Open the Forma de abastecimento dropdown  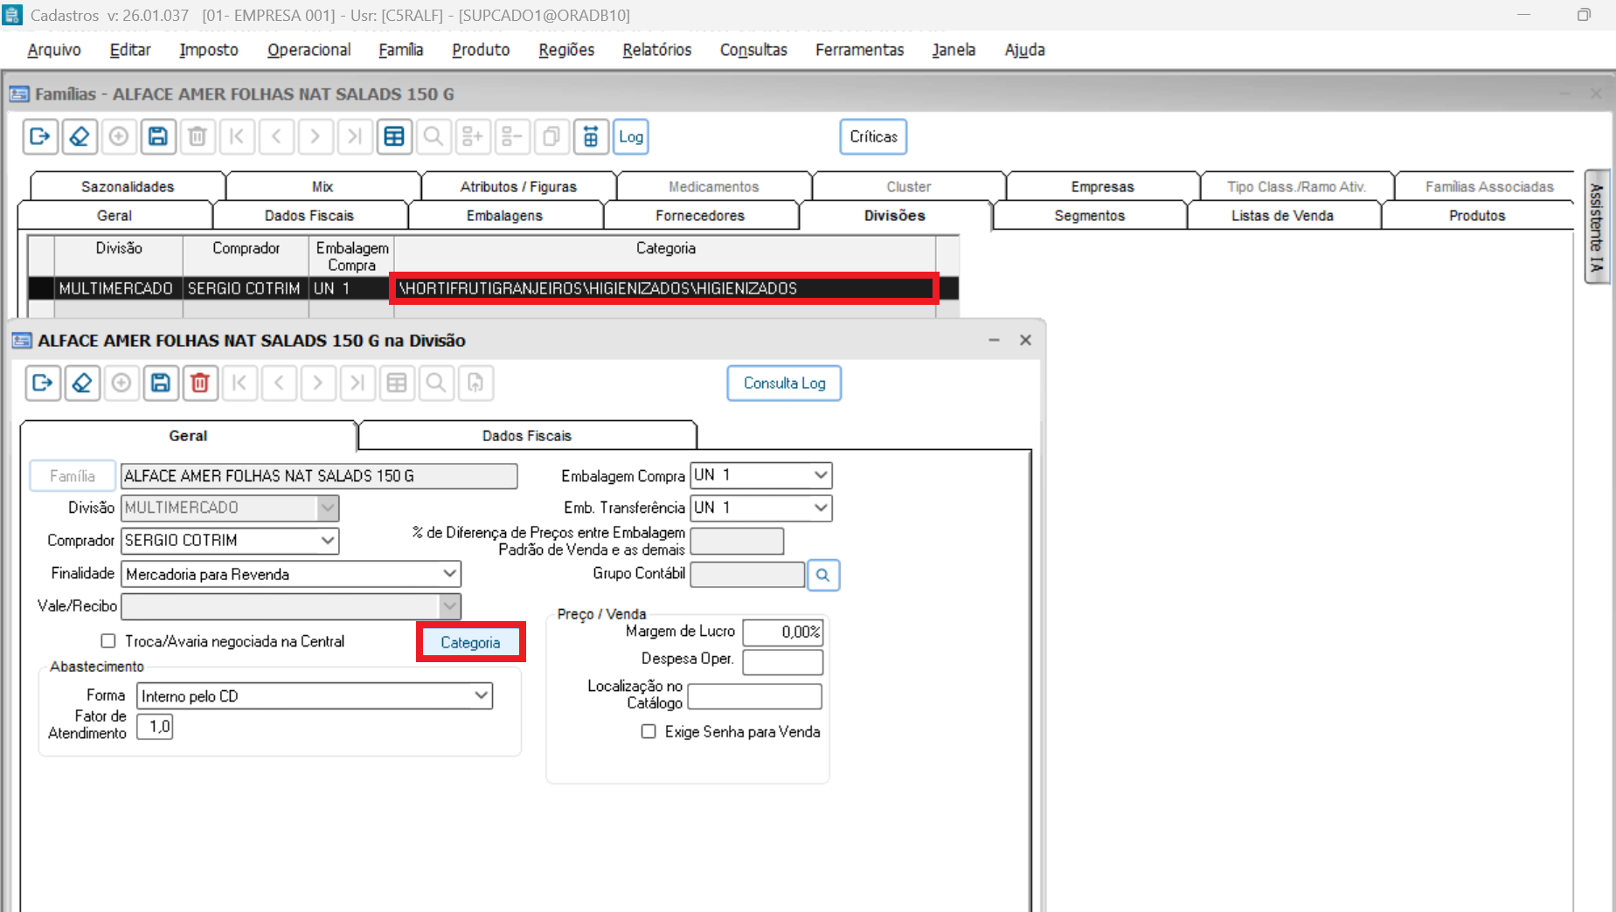click(482, 695)
